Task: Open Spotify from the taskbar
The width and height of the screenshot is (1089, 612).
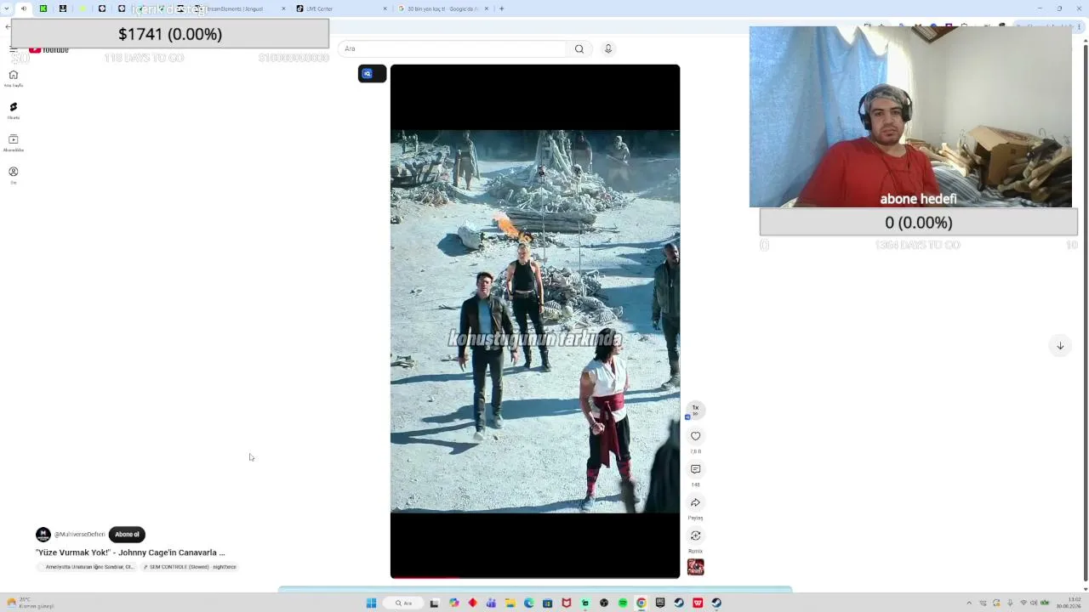Action: [623, 603]
